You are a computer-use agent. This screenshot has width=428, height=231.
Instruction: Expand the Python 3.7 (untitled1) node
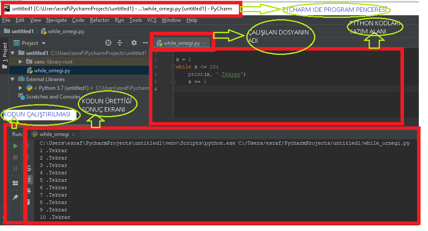[20, 88]
